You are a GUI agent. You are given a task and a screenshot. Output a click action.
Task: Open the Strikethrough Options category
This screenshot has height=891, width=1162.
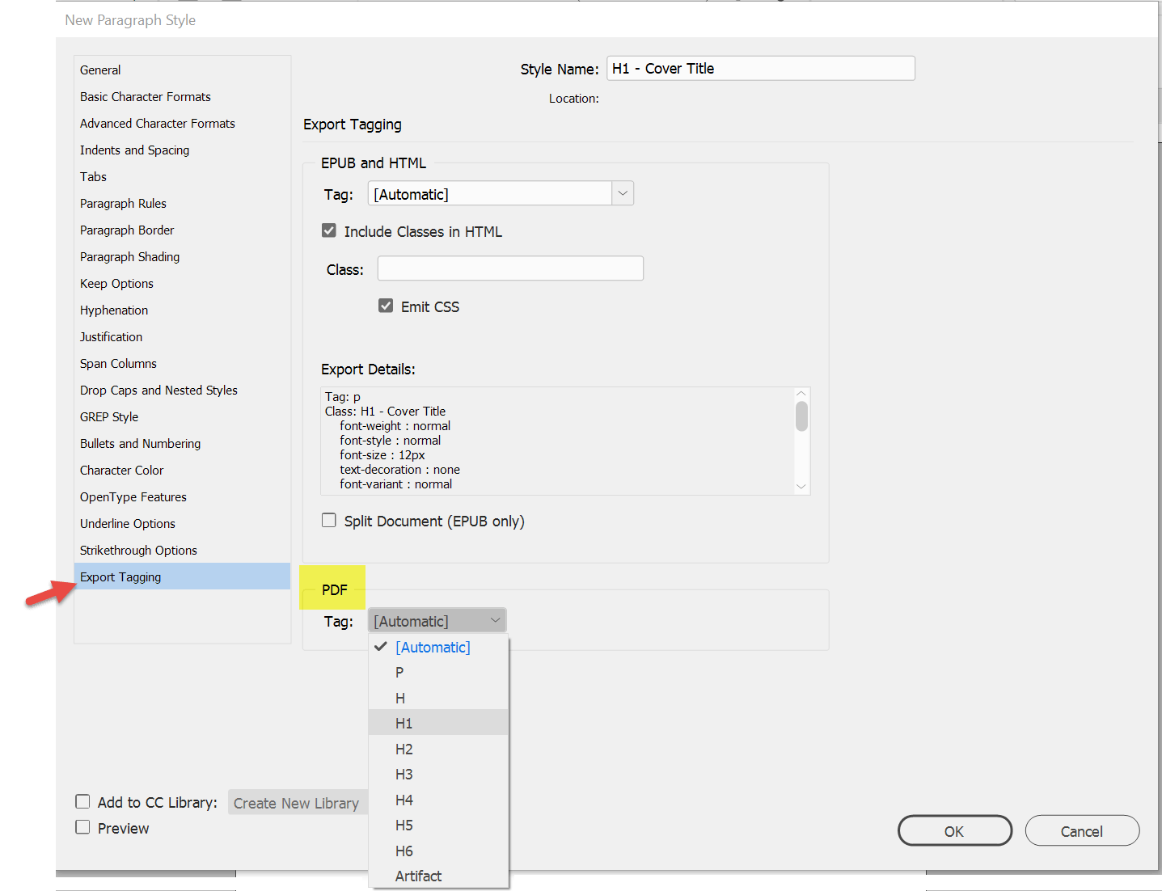tap(137, 550)
